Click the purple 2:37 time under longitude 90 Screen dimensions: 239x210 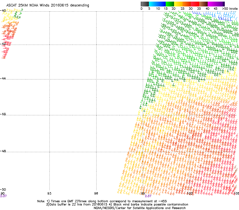pos(3,196)
